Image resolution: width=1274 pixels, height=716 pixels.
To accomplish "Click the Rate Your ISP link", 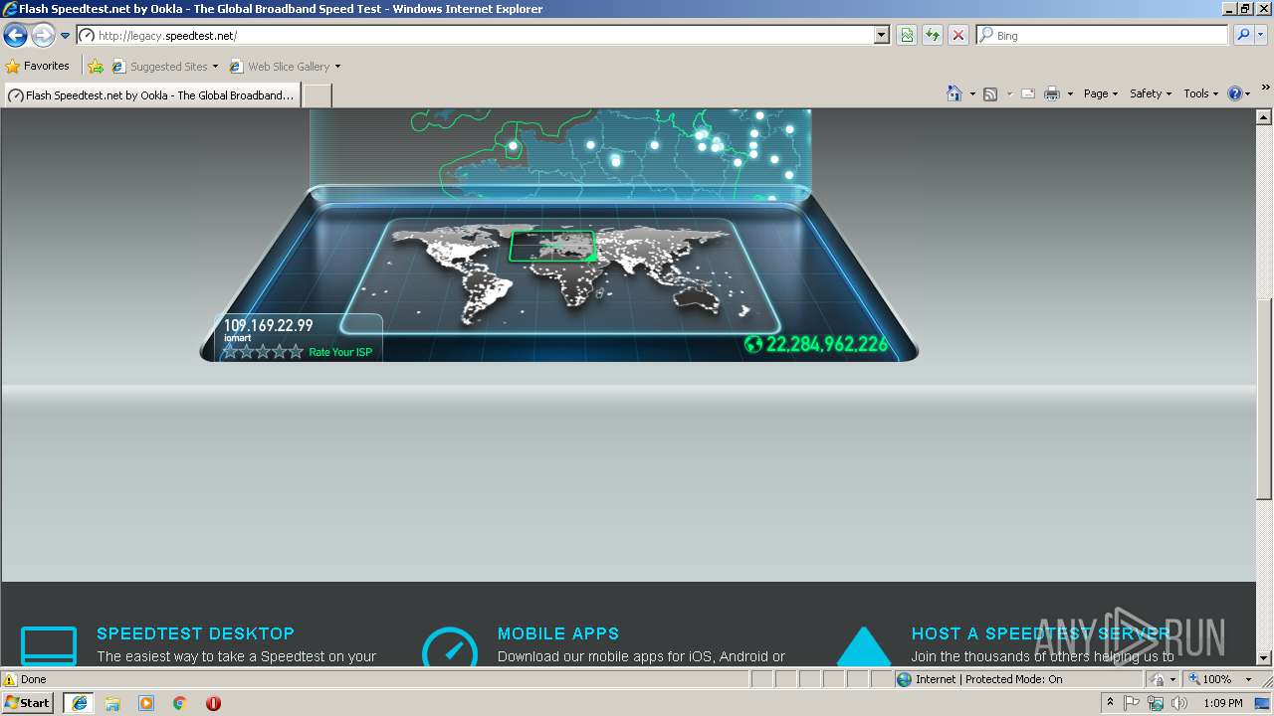I will tap(340, 352).
